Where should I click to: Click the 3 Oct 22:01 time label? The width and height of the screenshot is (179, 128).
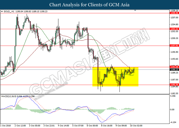49,126
